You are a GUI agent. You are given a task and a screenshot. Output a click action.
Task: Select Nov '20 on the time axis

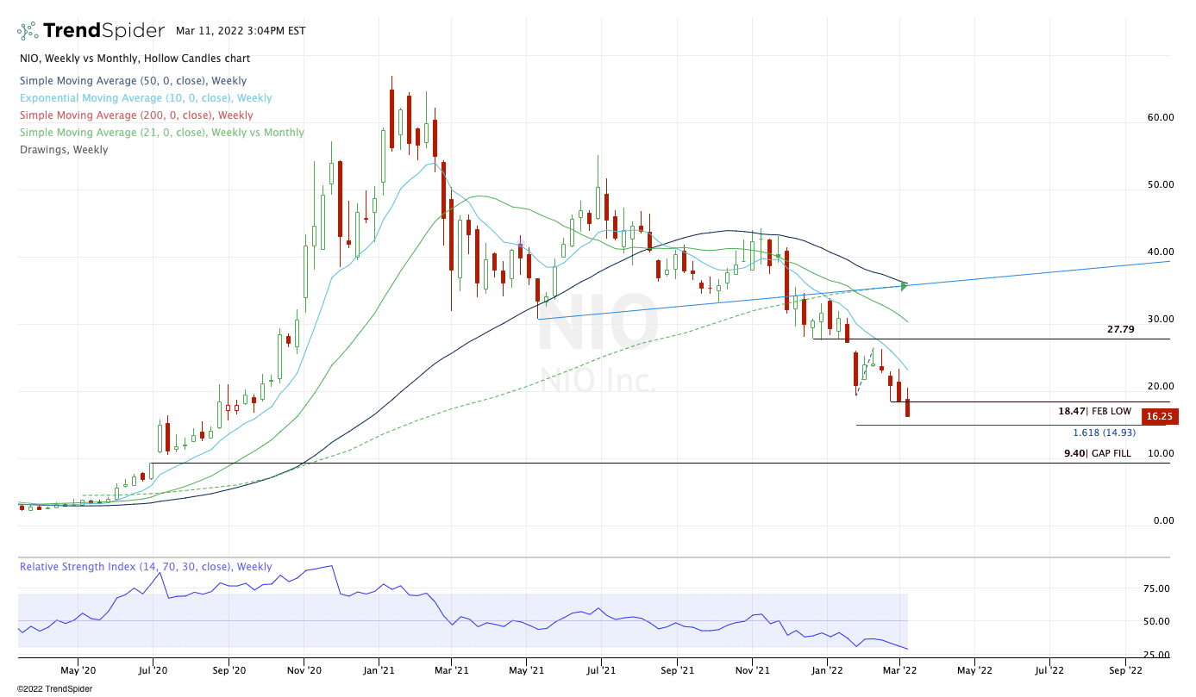point(304,669)
